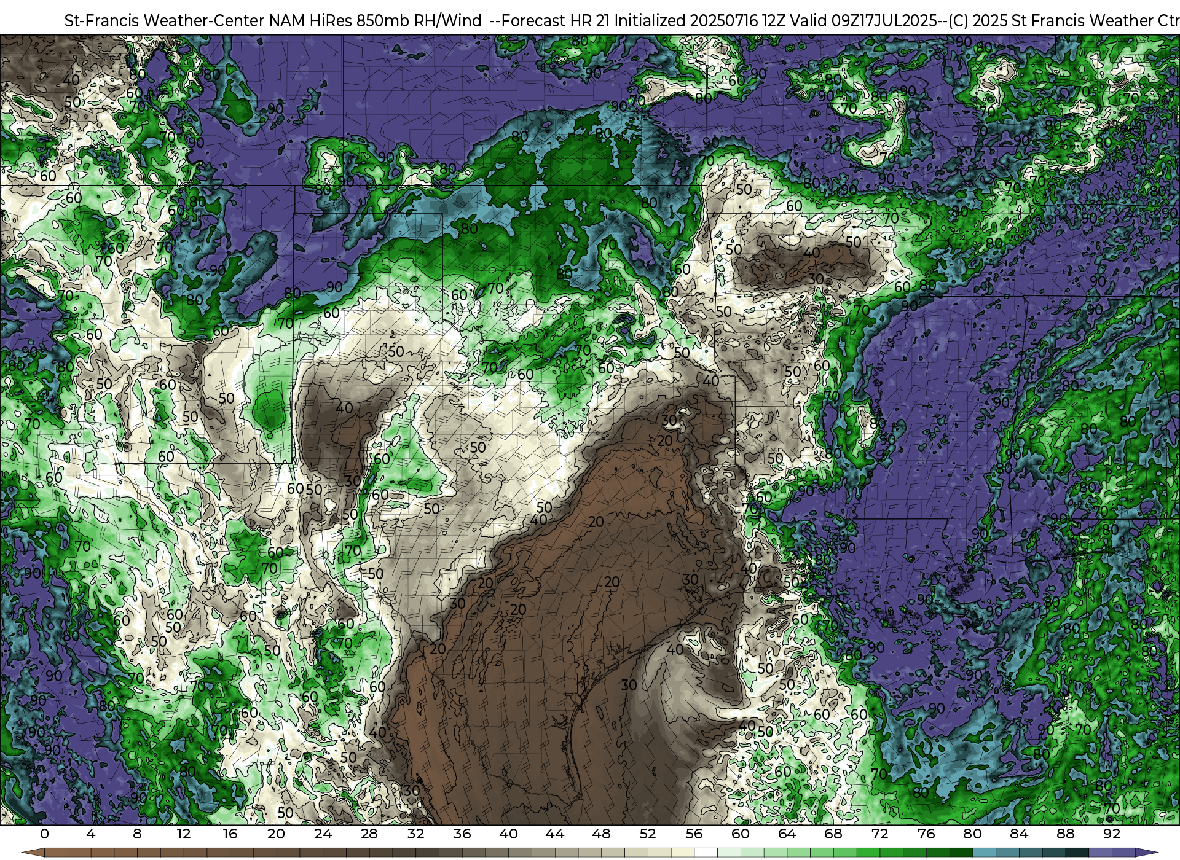Click the brown left-end arrow of the colorbar
Image resolution: width=1180 pixels, height=860 pixels.
[x=33, y=853]
